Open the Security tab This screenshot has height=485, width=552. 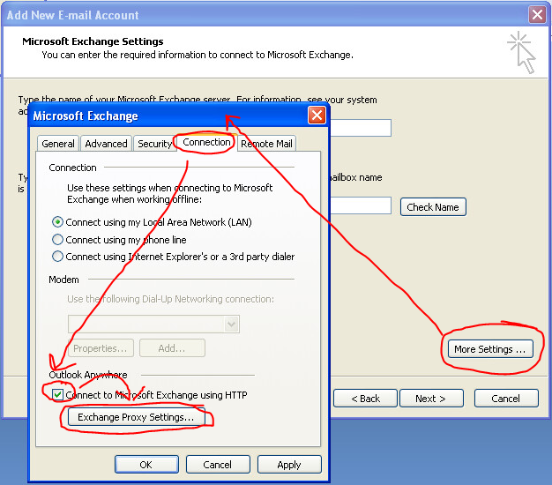coord(154,144)
